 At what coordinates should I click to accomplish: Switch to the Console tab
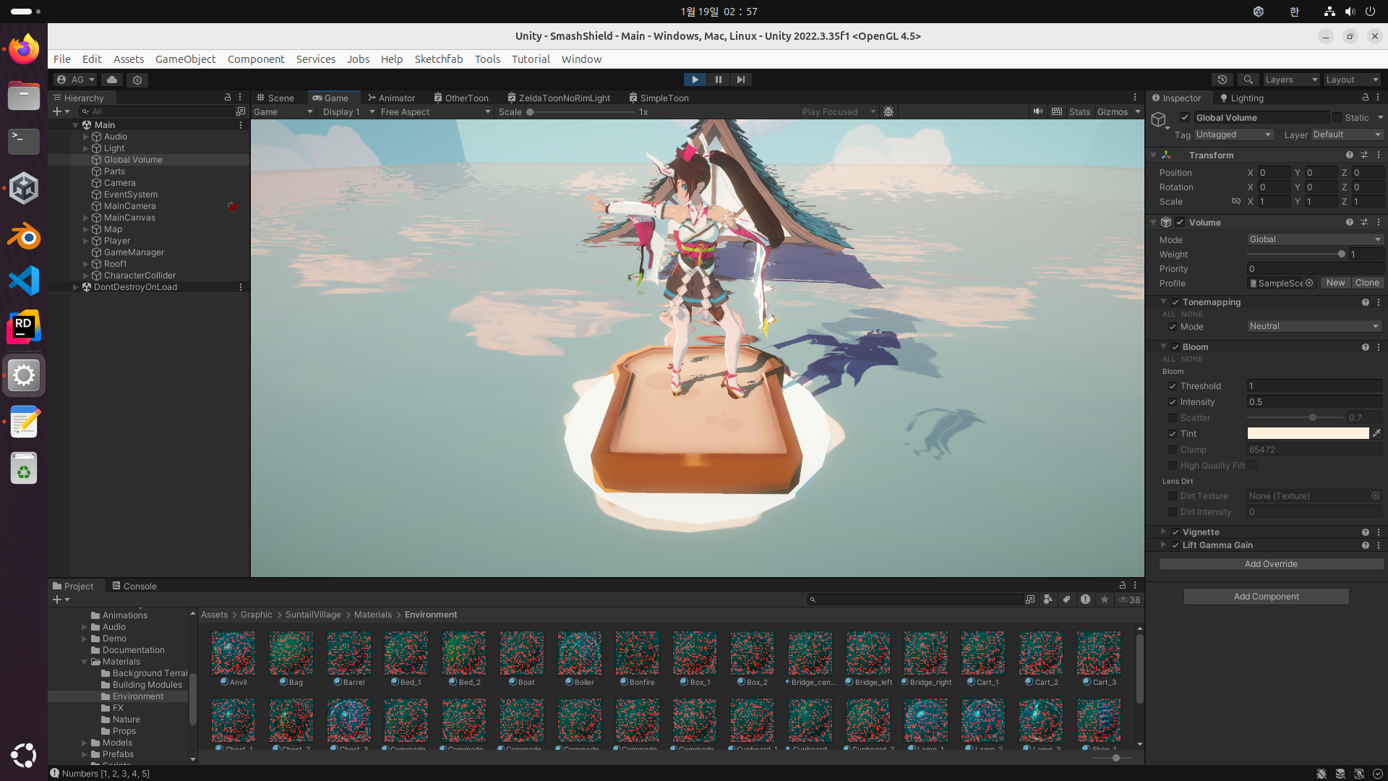point(134,586)
